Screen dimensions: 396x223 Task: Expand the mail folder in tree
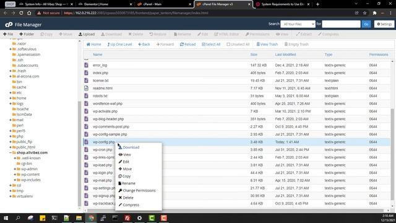[x=11, y=120]
